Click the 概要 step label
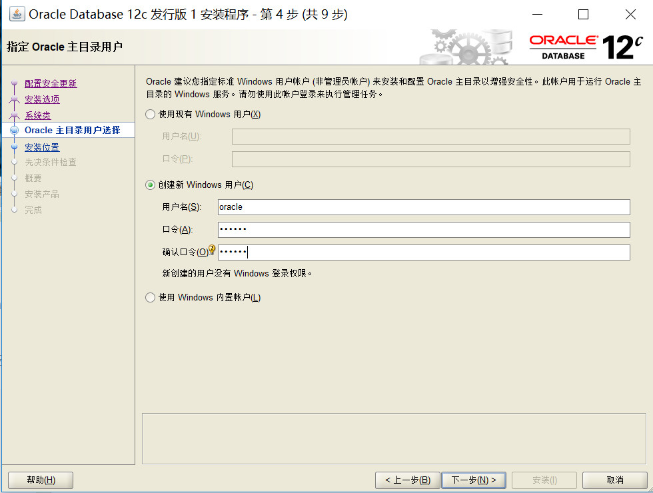653x493 pixels. 33,179
